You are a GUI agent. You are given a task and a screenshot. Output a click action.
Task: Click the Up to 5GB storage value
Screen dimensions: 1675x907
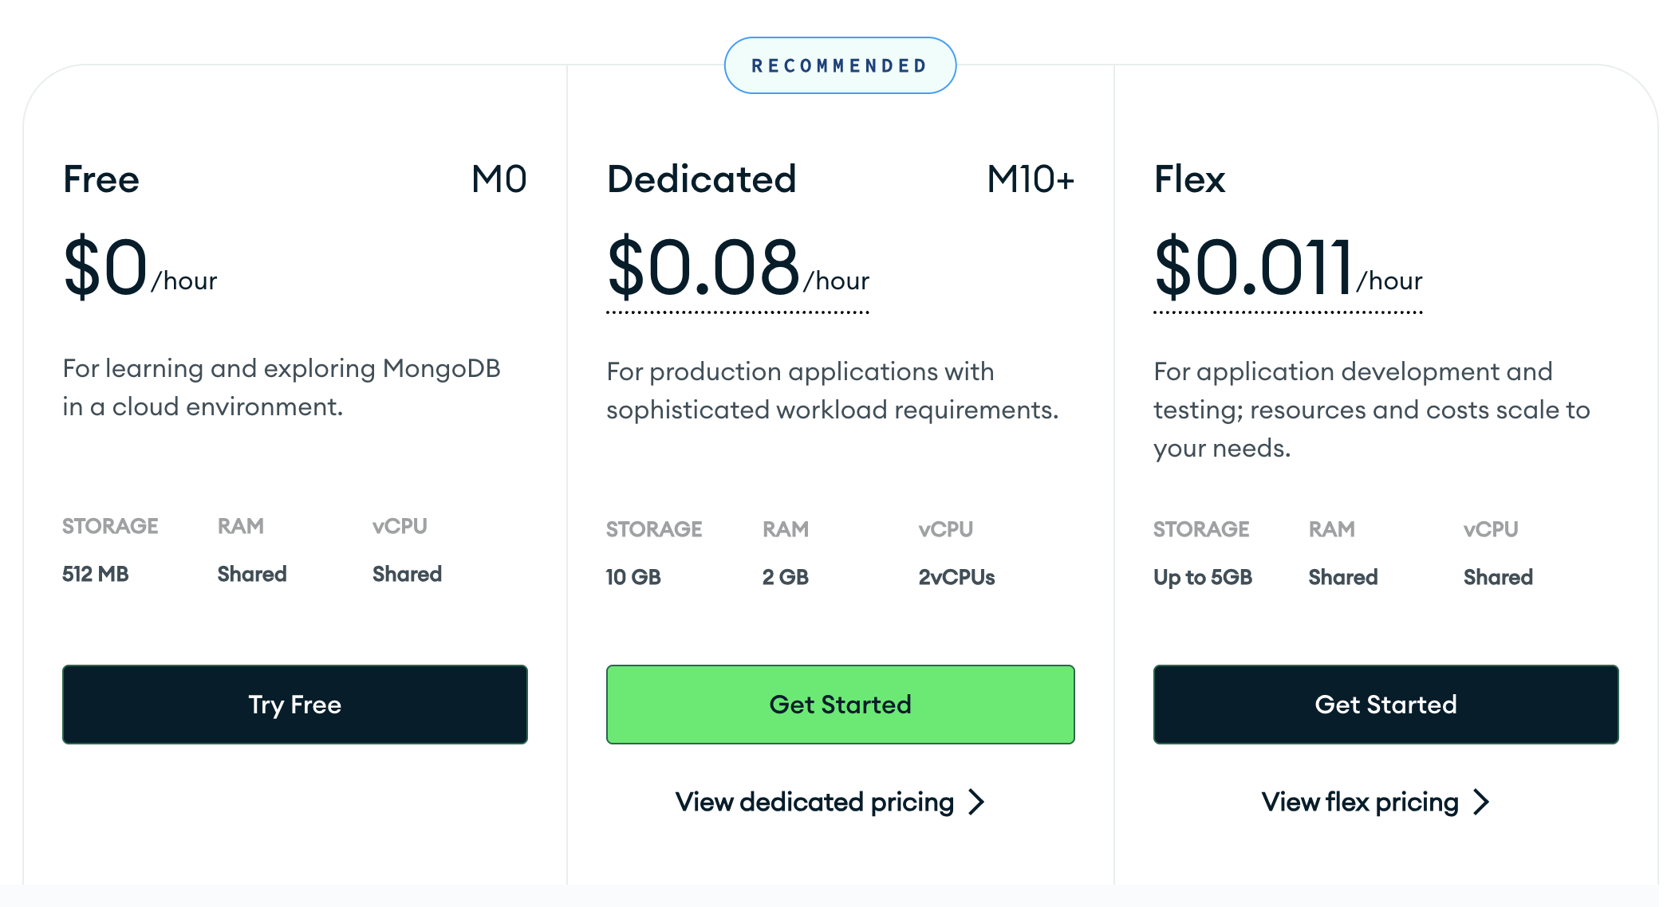tap(1203, 577)
